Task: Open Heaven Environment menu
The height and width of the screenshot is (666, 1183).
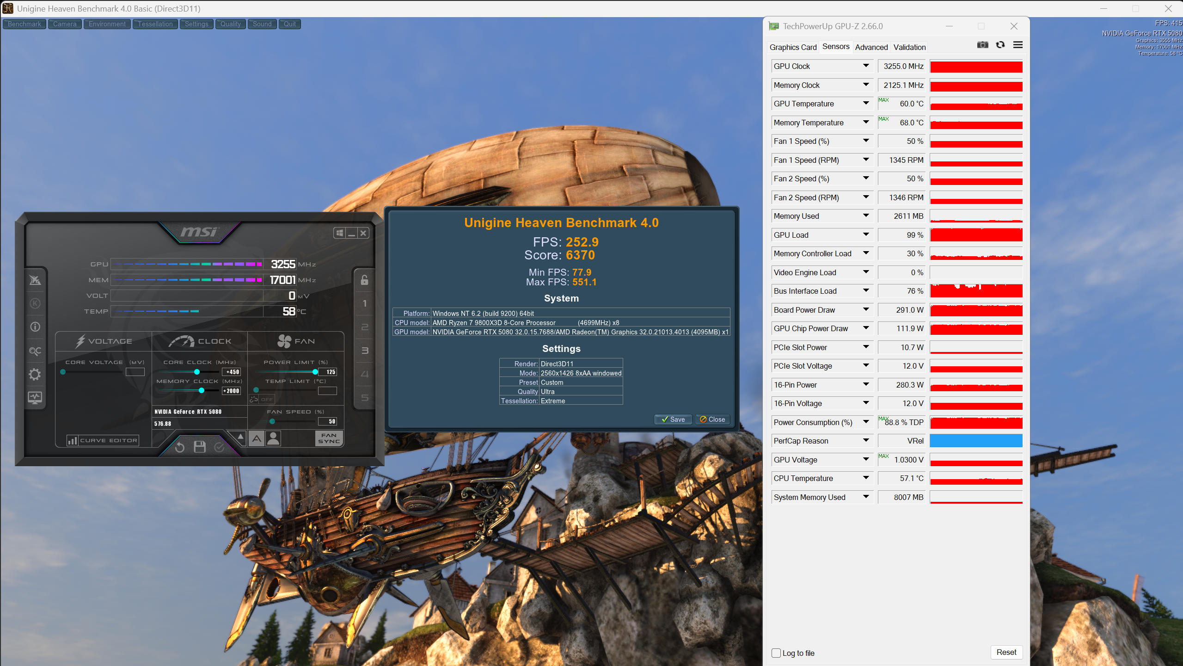Action: pos(107,24)
